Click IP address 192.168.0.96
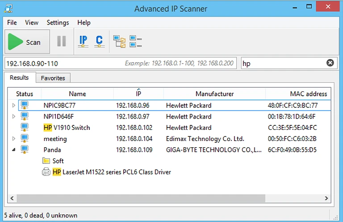Image resolution: width=343 pixels, height=222 pixels. tap(133, 106)
